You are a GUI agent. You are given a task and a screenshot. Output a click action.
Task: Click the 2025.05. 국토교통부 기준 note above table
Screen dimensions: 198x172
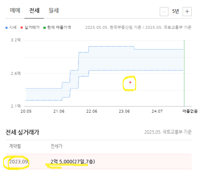click(168, 132)
